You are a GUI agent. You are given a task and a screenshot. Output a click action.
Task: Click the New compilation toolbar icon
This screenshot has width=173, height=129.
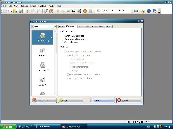pyautogui.click(x=5, y=11)
